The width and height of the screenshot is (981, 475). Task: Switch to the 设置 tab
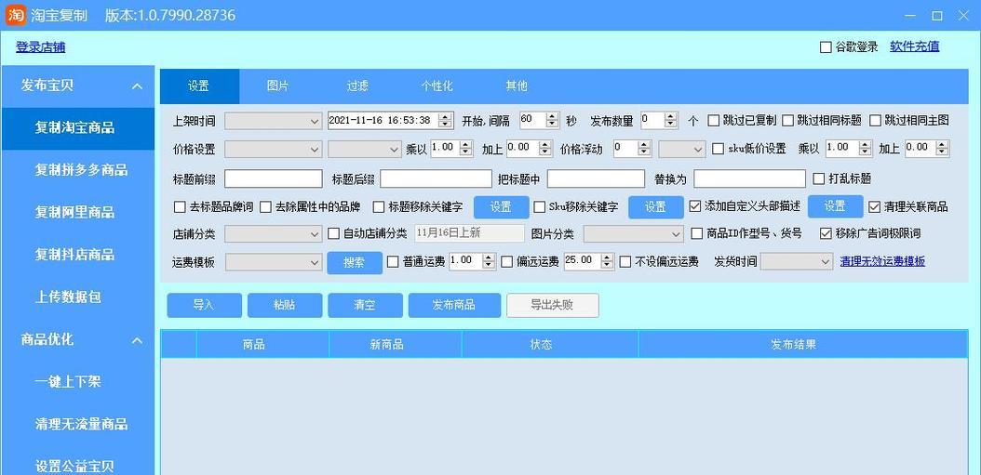[199, 86]
